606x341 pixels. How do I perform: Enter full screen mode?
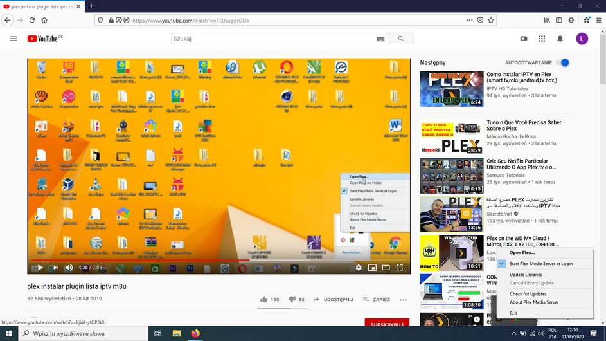click(400, 268)
